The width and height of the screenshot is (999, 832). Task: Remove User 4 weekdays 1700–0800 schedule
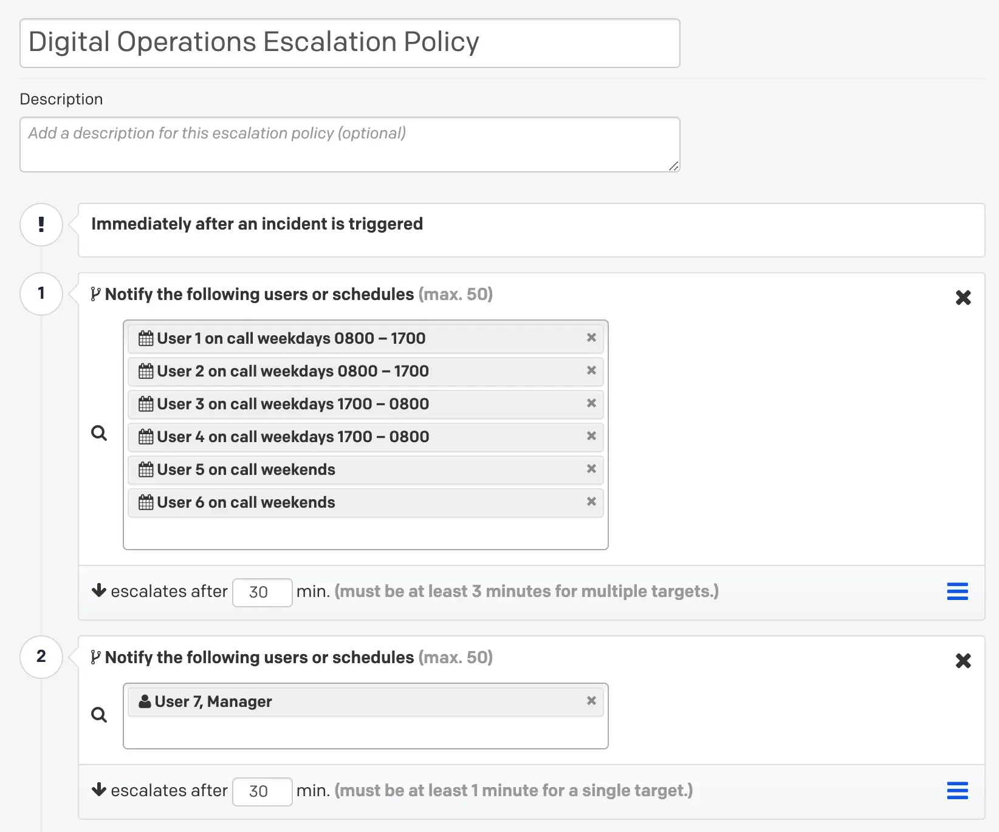tap(591, 436)
